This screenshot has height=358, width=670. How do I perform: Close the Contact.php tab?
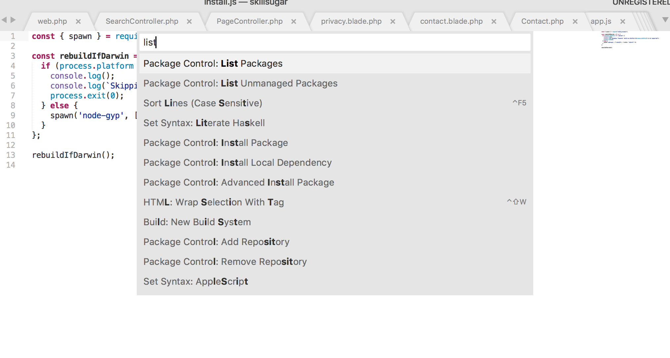[x=575, y=21]
